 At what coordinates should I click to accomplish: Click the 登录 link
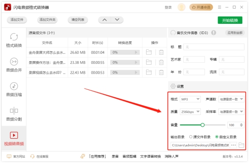pos(168,7)
